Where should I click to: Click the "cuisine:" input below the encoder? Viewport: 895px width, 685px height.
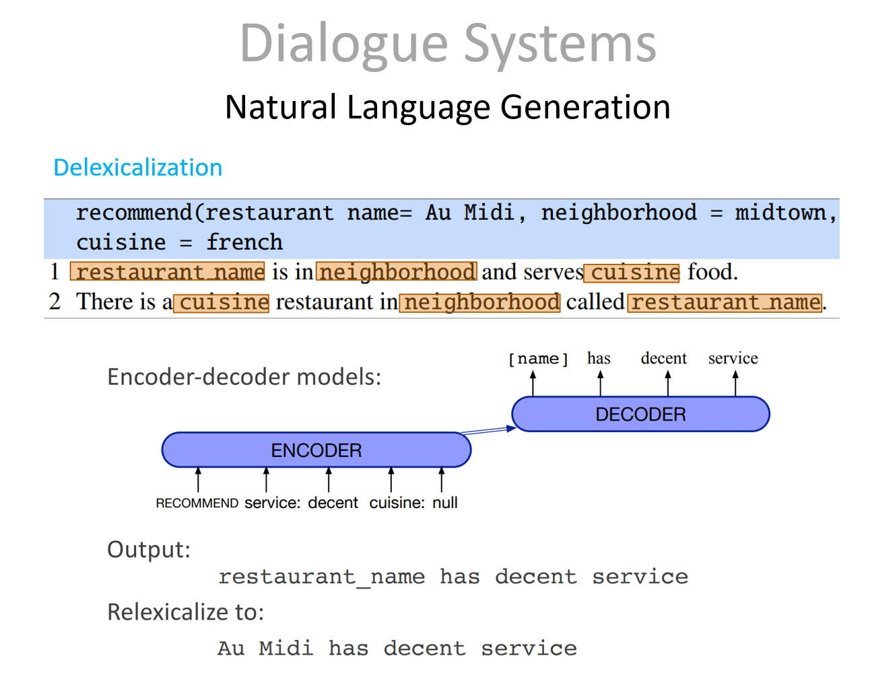tap(397, 503)
